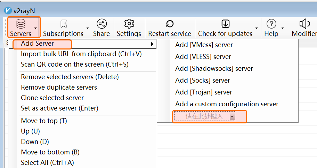
Task: Select Add [VMess] server
Action: (204, 45)
